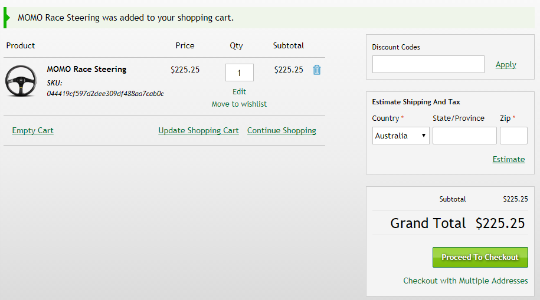Move the item to wishlist
This screenshot has width=540, height=300.
coord(239,104)
